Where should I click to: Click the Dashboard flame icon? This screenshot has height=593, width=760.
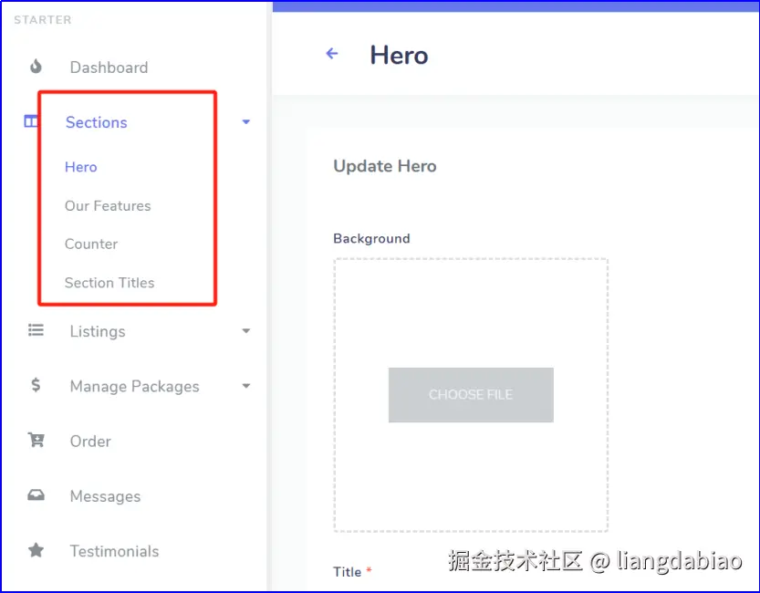pyautogui.click(x=36, y=66)
